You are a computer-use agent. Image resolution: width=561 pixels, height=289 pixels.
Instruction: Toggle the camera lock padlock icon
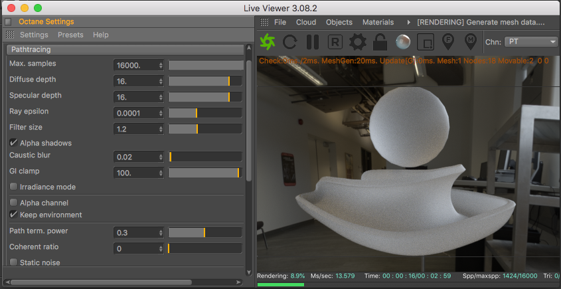point(380,42)
